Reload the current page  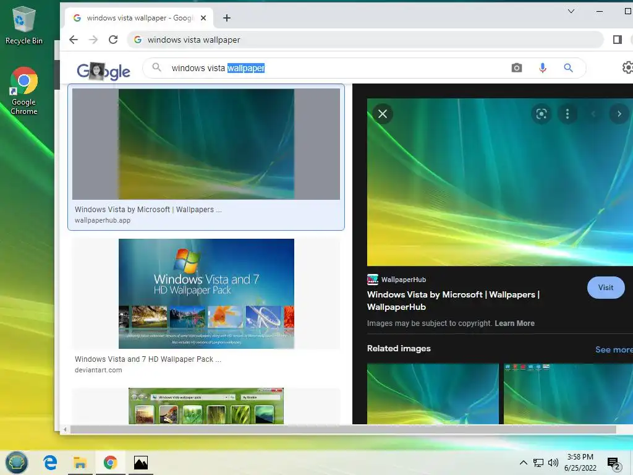[x=113, y=40]
